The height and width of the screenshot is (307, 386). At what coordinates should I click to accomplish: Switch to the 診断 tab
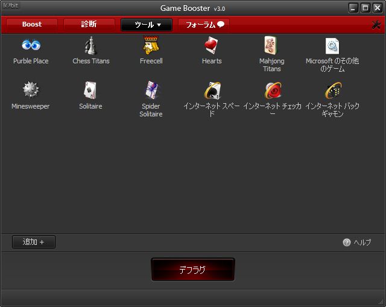89,24
